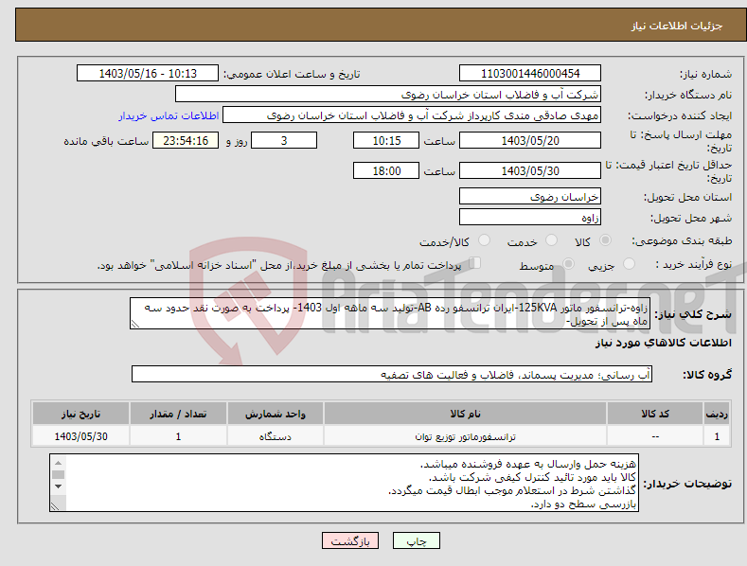Click the need number field 1103001446000454
The height and width of the screenshot is (566, 747).
tap(530, 74)
